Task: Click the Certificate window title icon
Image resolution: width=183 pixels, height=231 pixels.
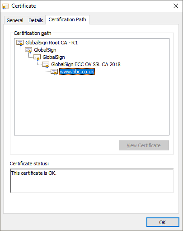Action: pos(5,6)
